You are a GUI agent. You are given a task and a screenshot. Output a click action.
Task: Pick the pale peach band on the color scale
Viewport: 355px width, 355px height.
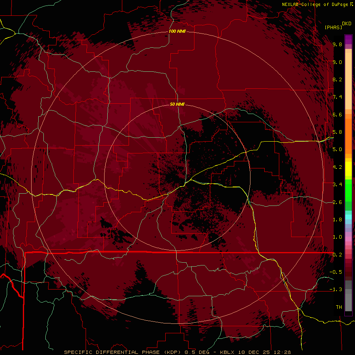point(348,81)
